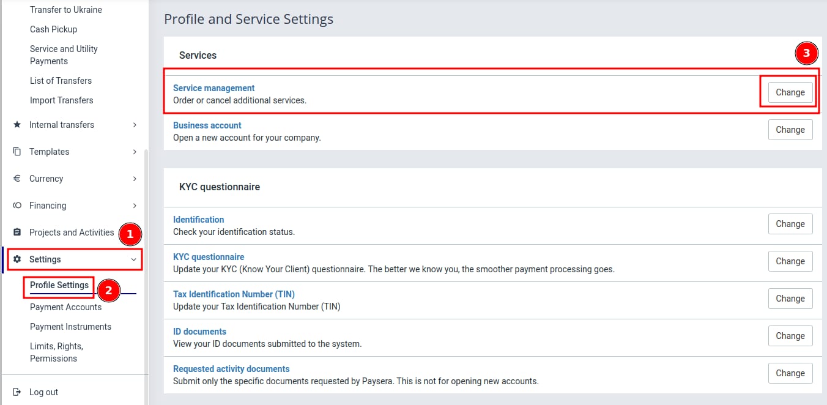Viewport: 827px width, 405px height.
Task: Collapse the Settings menu chevron
Action: click(134, 259)
